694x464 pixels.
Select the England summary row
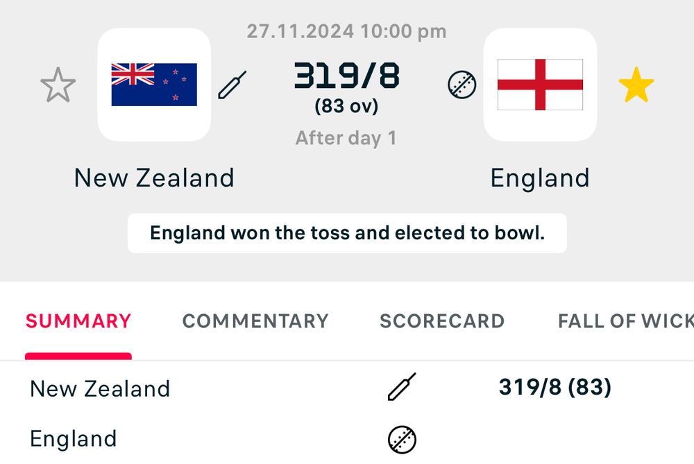[x=74, y=439]
